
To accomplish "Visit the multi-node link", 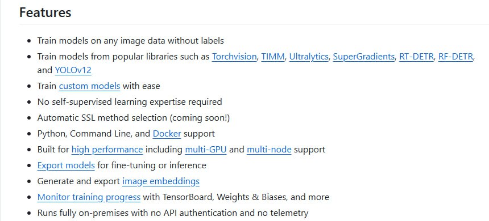I will pyautogui.click(x=269, y=150).
